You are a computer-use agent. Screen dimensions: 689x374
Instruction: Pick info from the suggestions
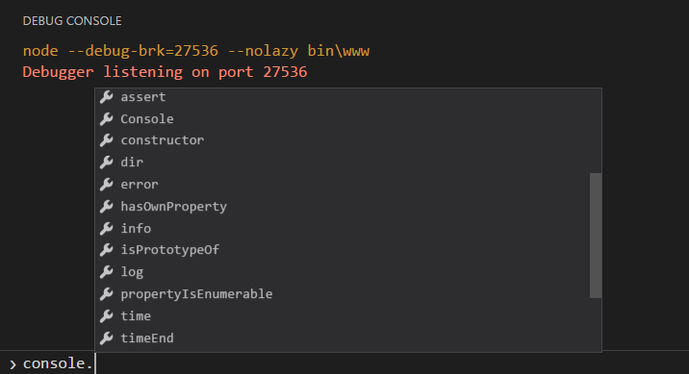point(343,228)
